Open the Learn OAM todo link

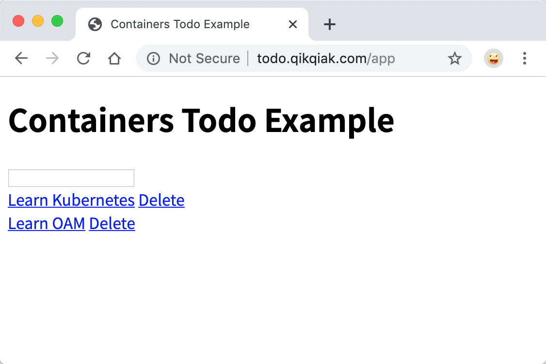[47, 223]
